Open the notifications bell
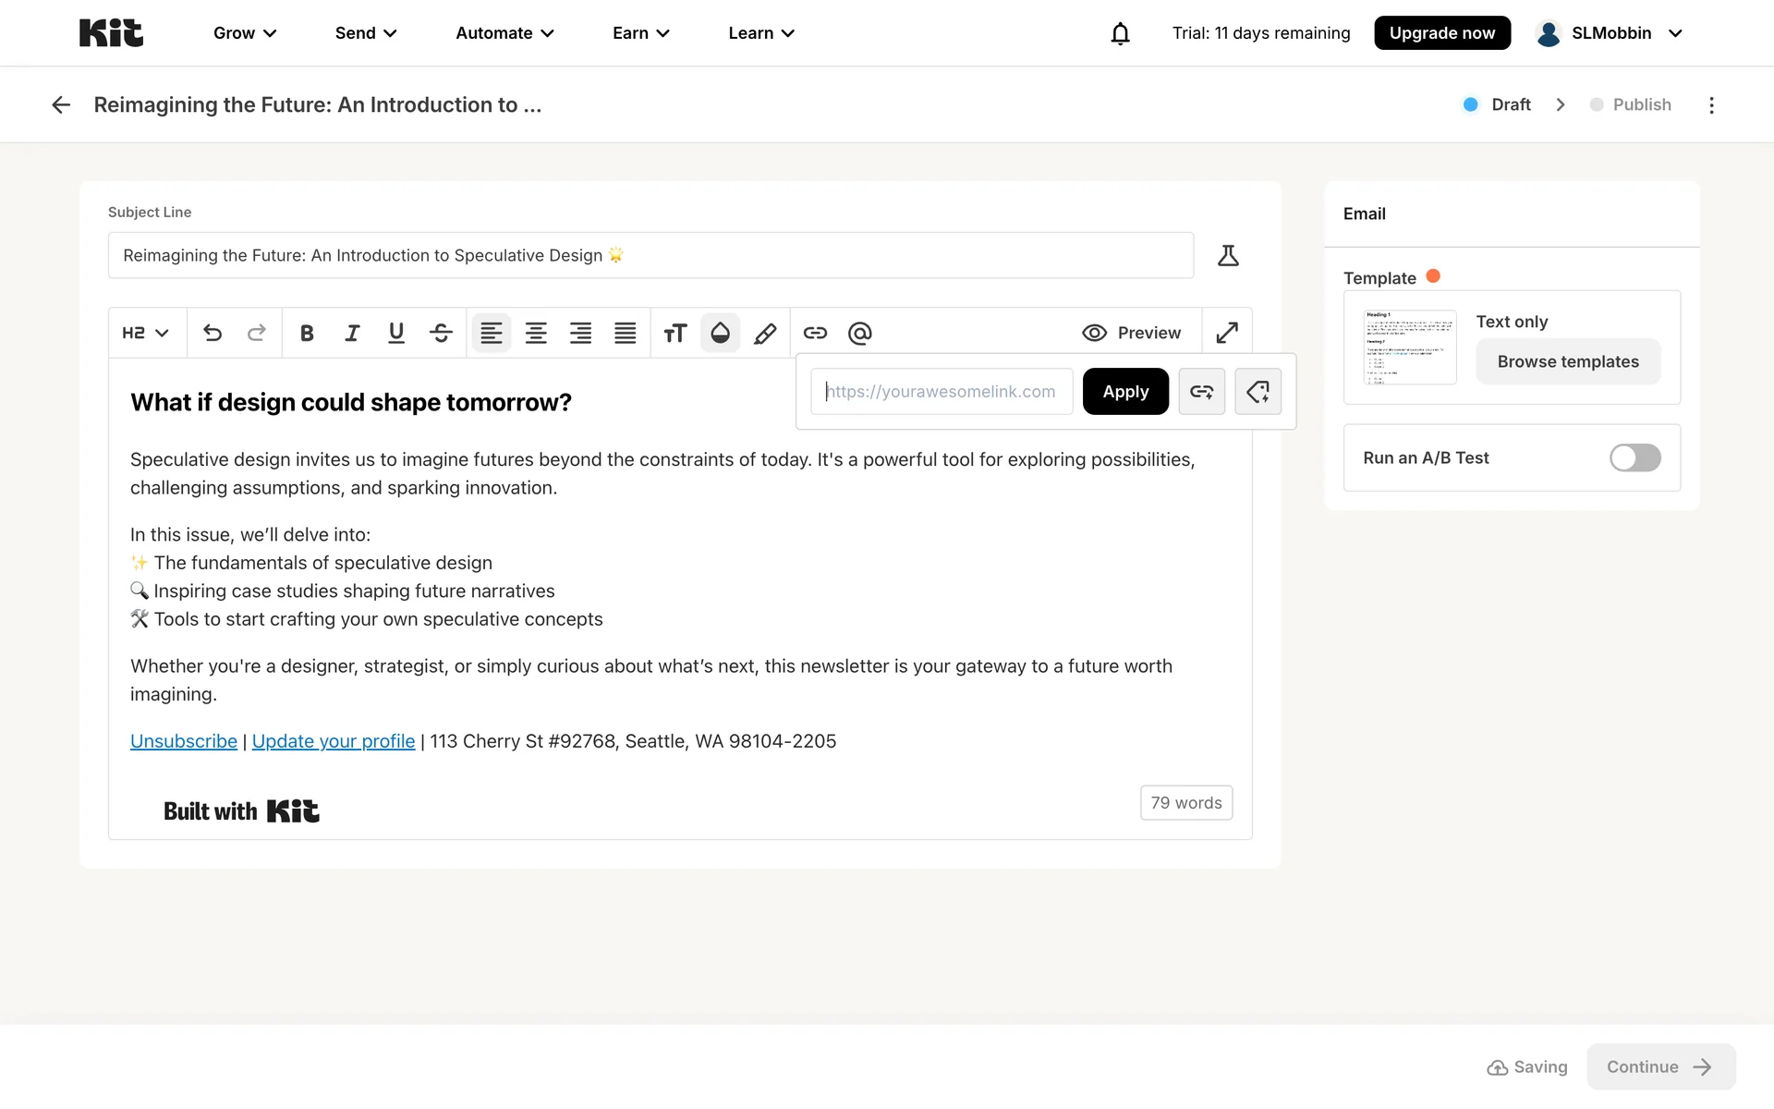This screenshot has height=1109, width=1774. coord(1120,33)
